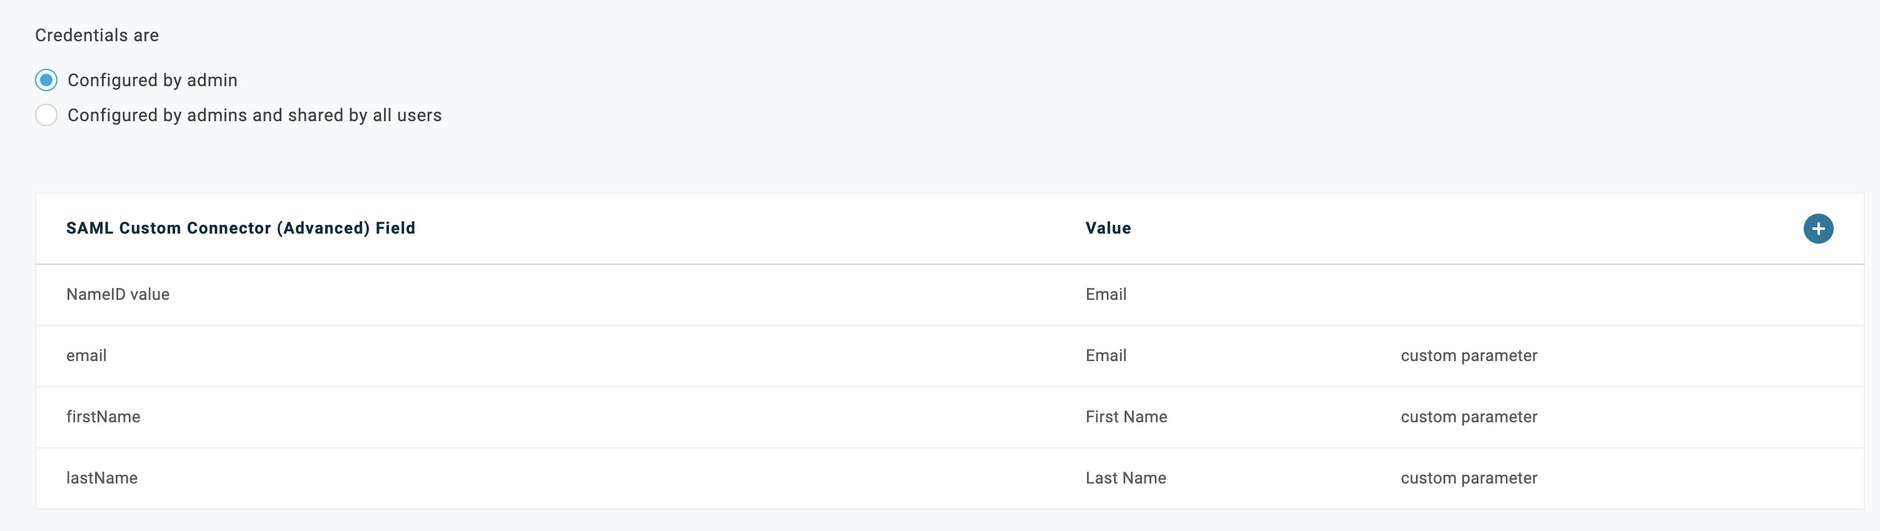
Task: Click the 'lastName' field name cell
Action: [x=101, y=479]
